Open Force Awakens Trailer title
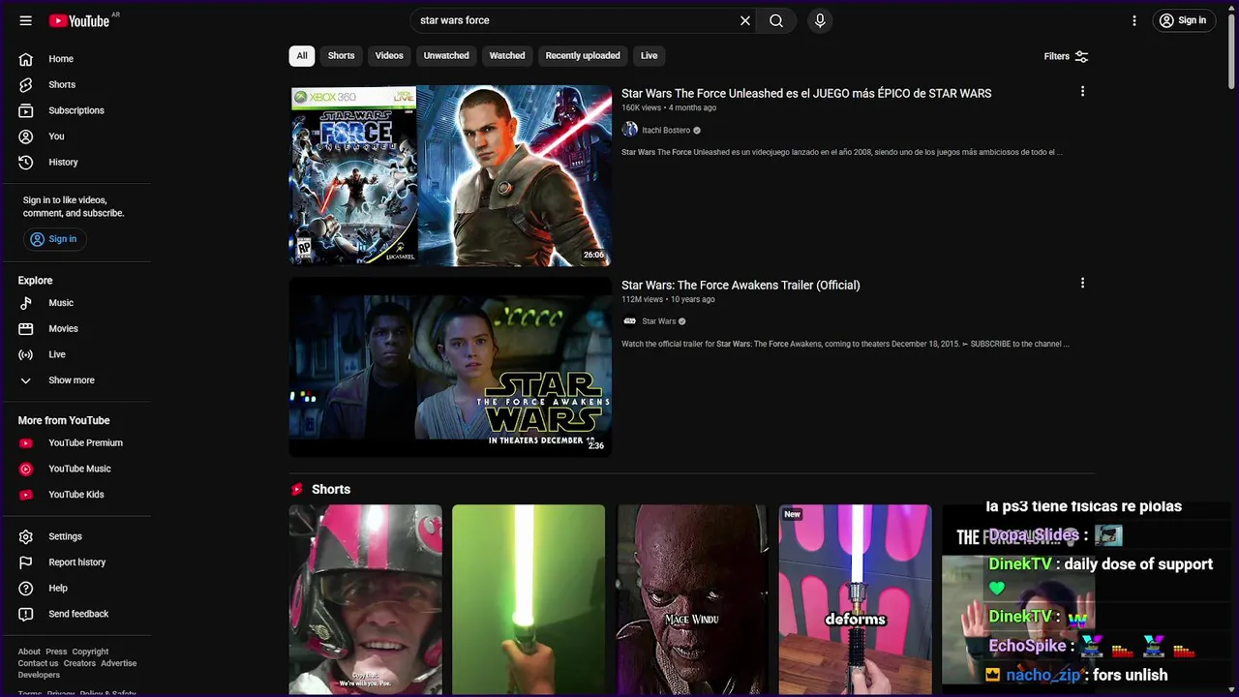 (740, 286)
